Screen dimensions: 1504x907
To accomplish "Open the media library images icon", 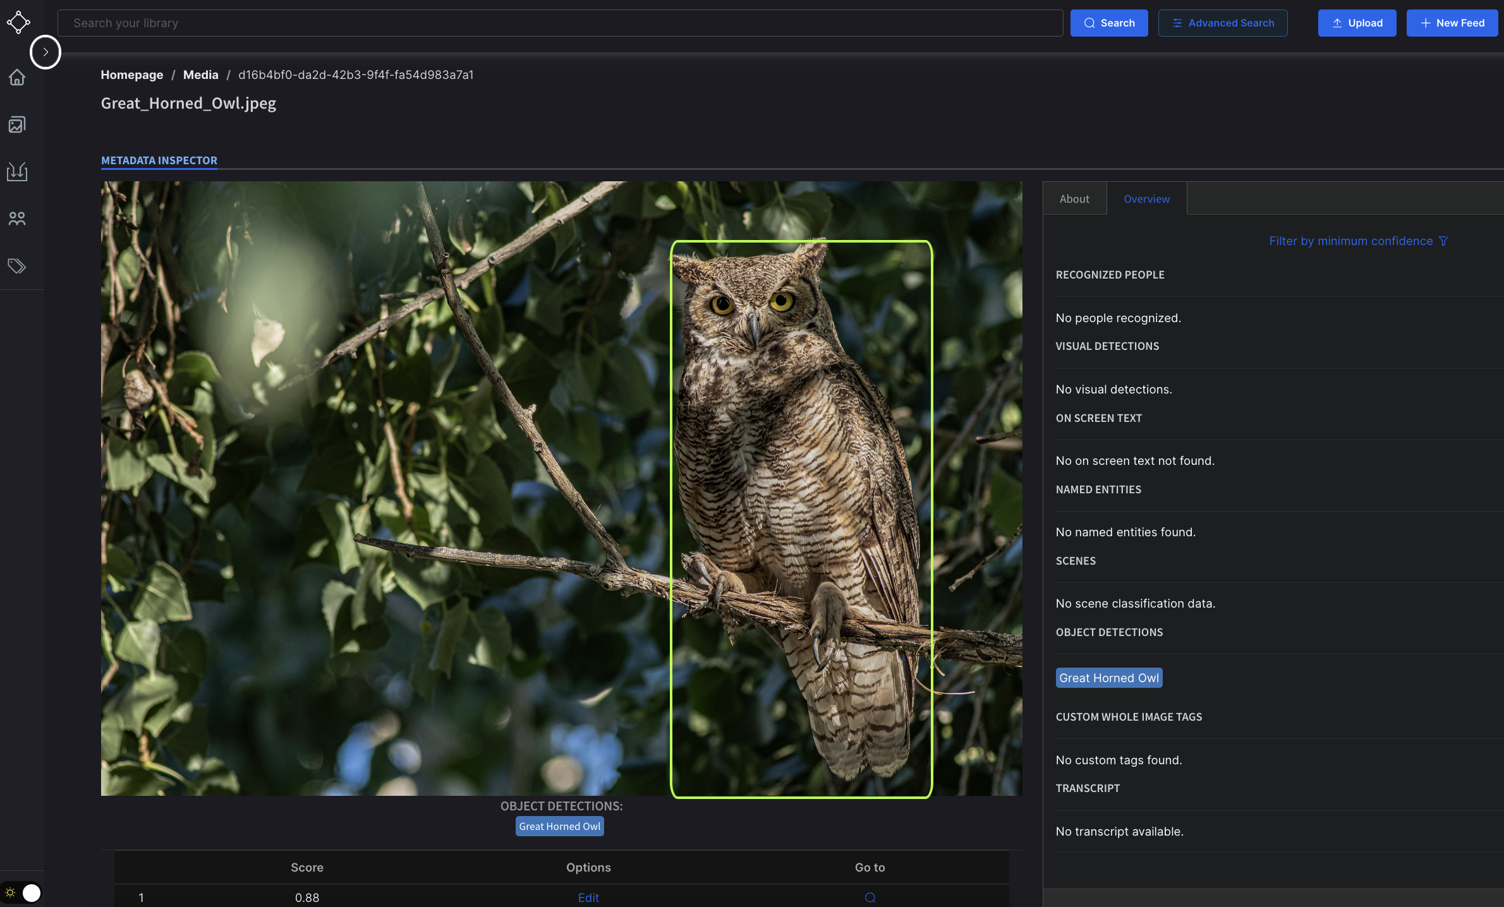I will coord(17,124).
